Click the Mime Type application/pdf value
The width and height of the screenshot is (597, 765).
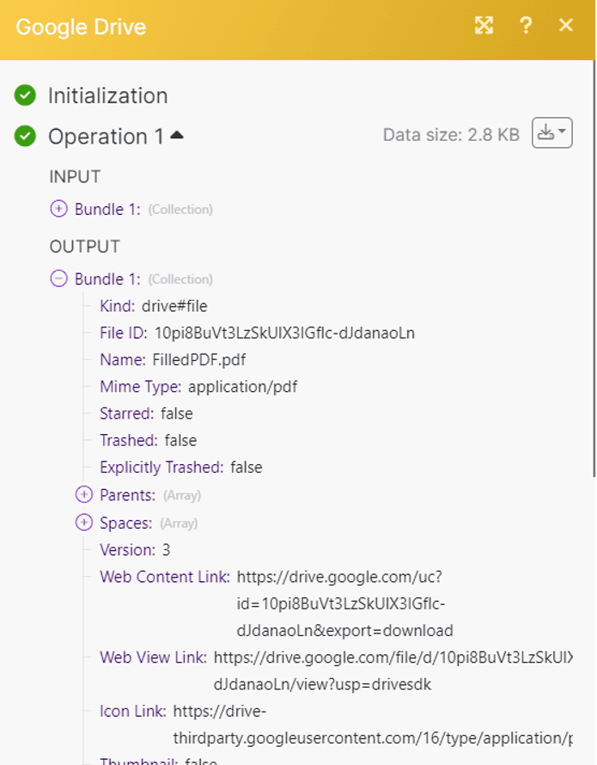tap(243, 387)
